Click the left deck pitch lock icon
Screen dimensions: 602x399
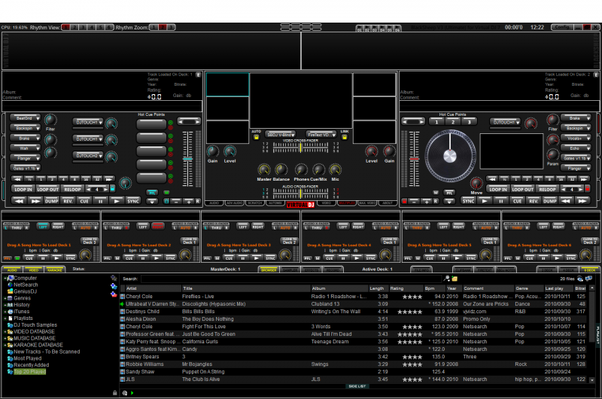[166, 201]
